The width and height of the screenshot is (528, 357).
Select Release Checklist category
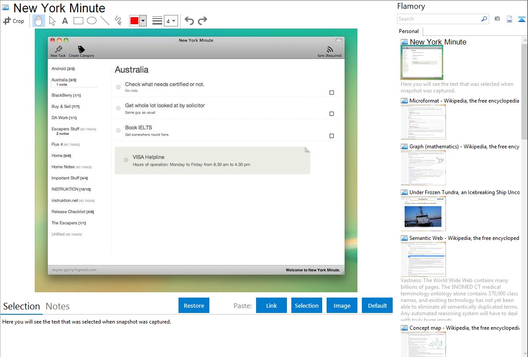73,212
